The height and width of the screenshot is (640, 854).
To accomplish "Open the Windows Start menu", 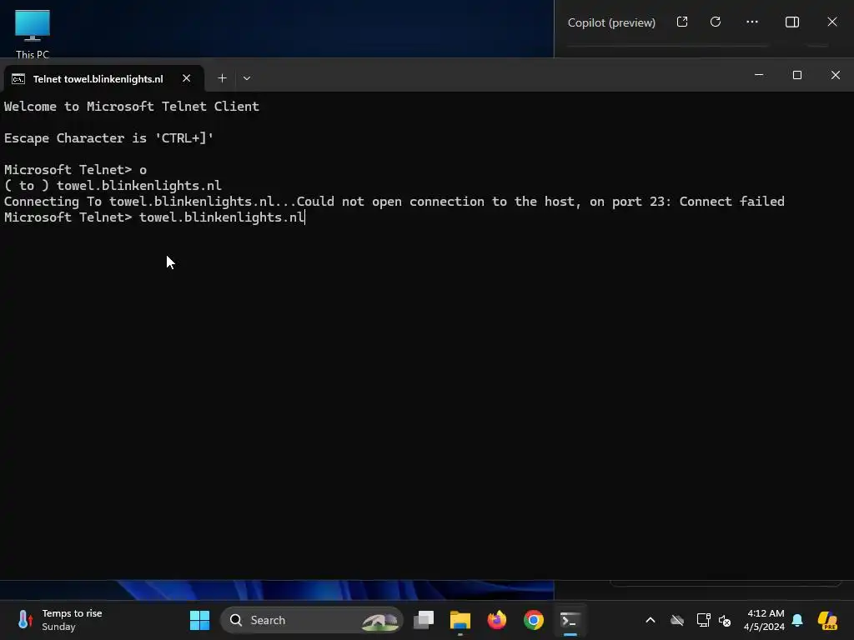I will click(x=199, y=620).
